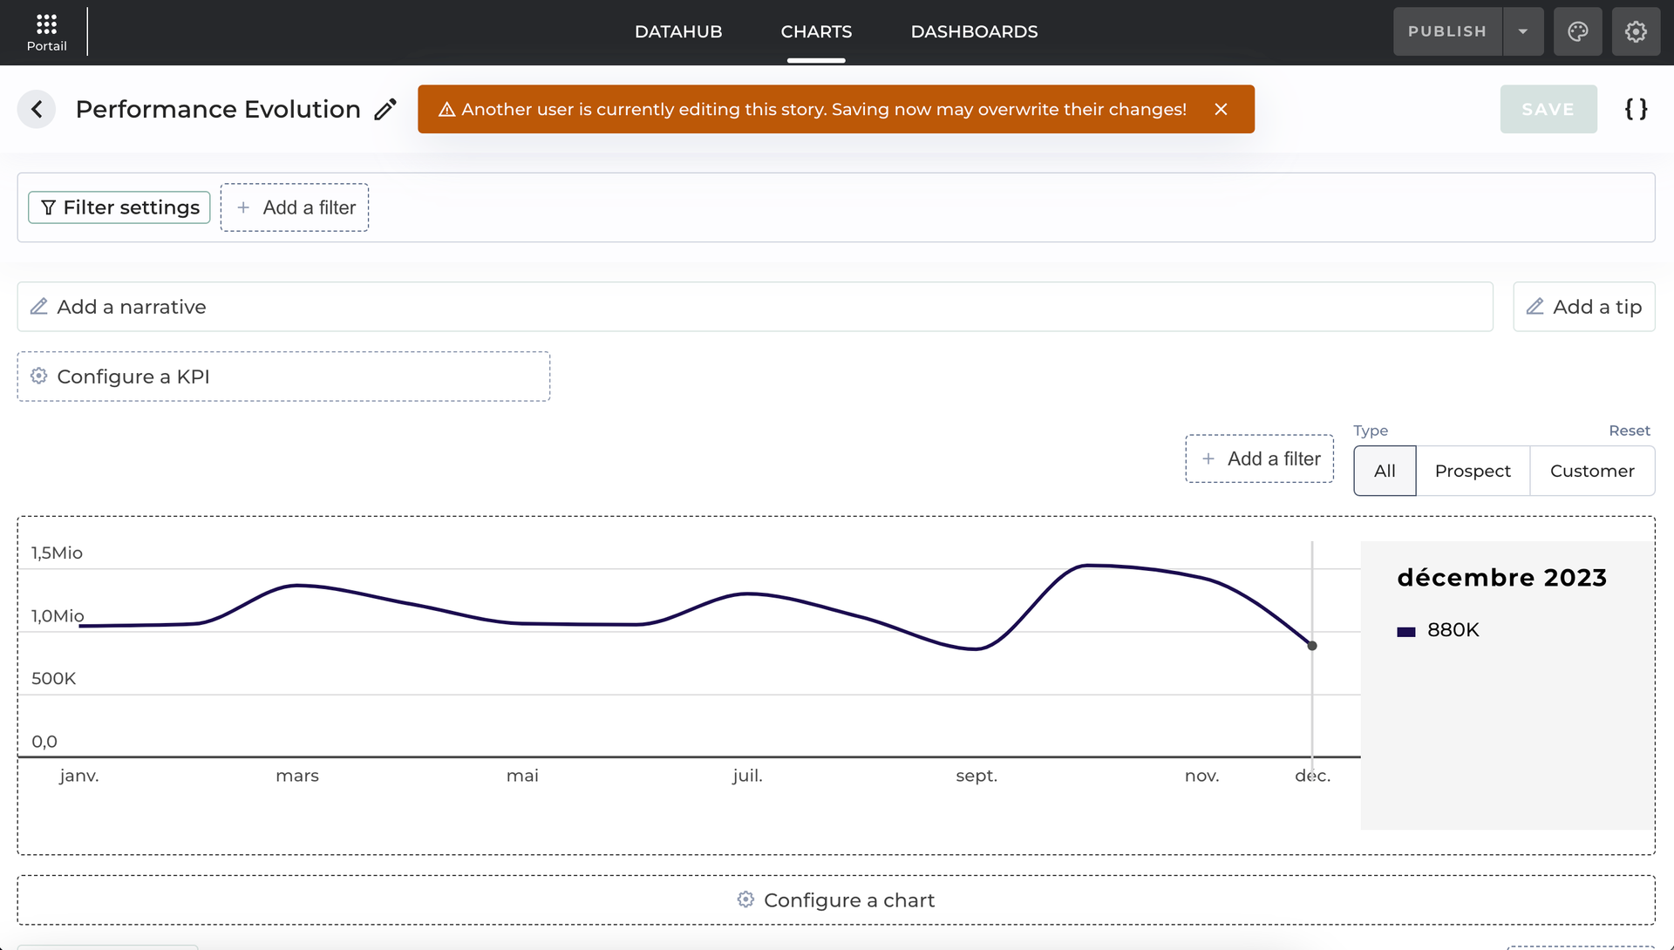This screenshot has height=950, width=1674.
Task: Switch to the DASHBOARDS tab
Action: point(974,32)
